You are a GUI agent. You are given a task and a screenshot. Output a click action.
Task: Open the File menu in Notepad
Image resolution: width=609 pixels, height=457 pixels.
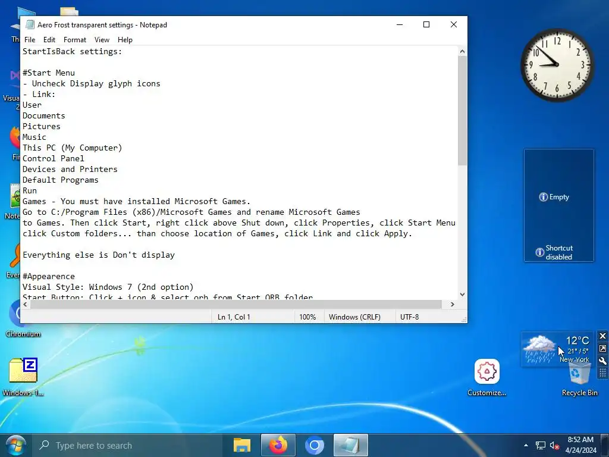30,40
